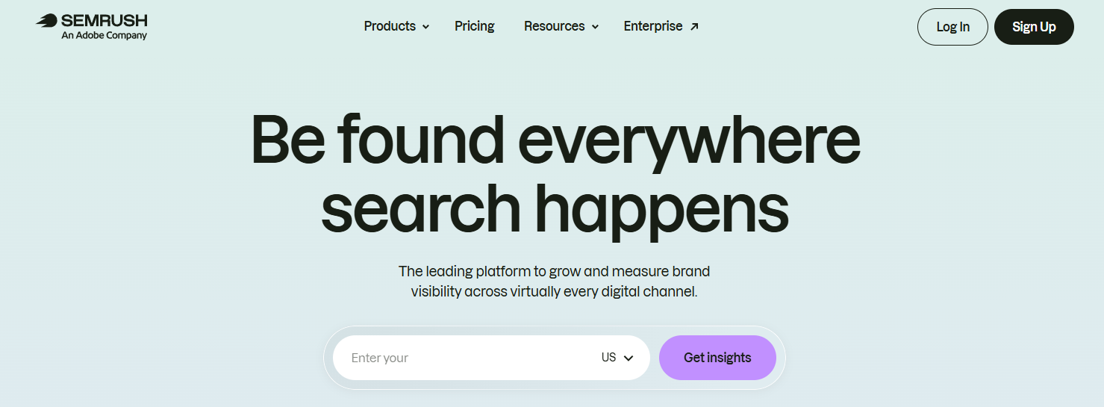The image size is (1104, 407).
Task: Click 'The leading platform to grow' text line
Action: pyautogui.click(x=555, y=271)
